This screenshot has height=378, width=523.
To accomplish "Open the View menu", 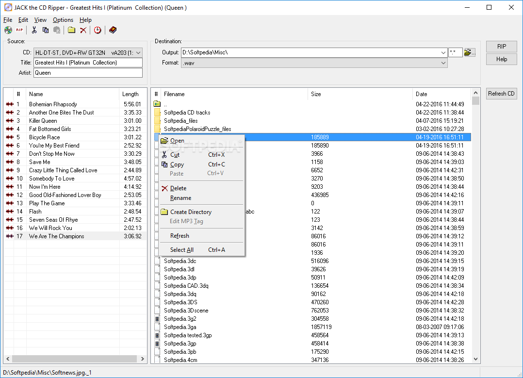I will [40, 20].
